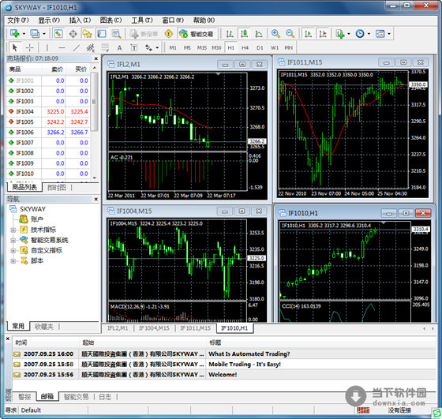The height and width of the screenshot is (419, 442).
Task: Toggle the H4 timeframe button
Action: [x=245, y=47]
